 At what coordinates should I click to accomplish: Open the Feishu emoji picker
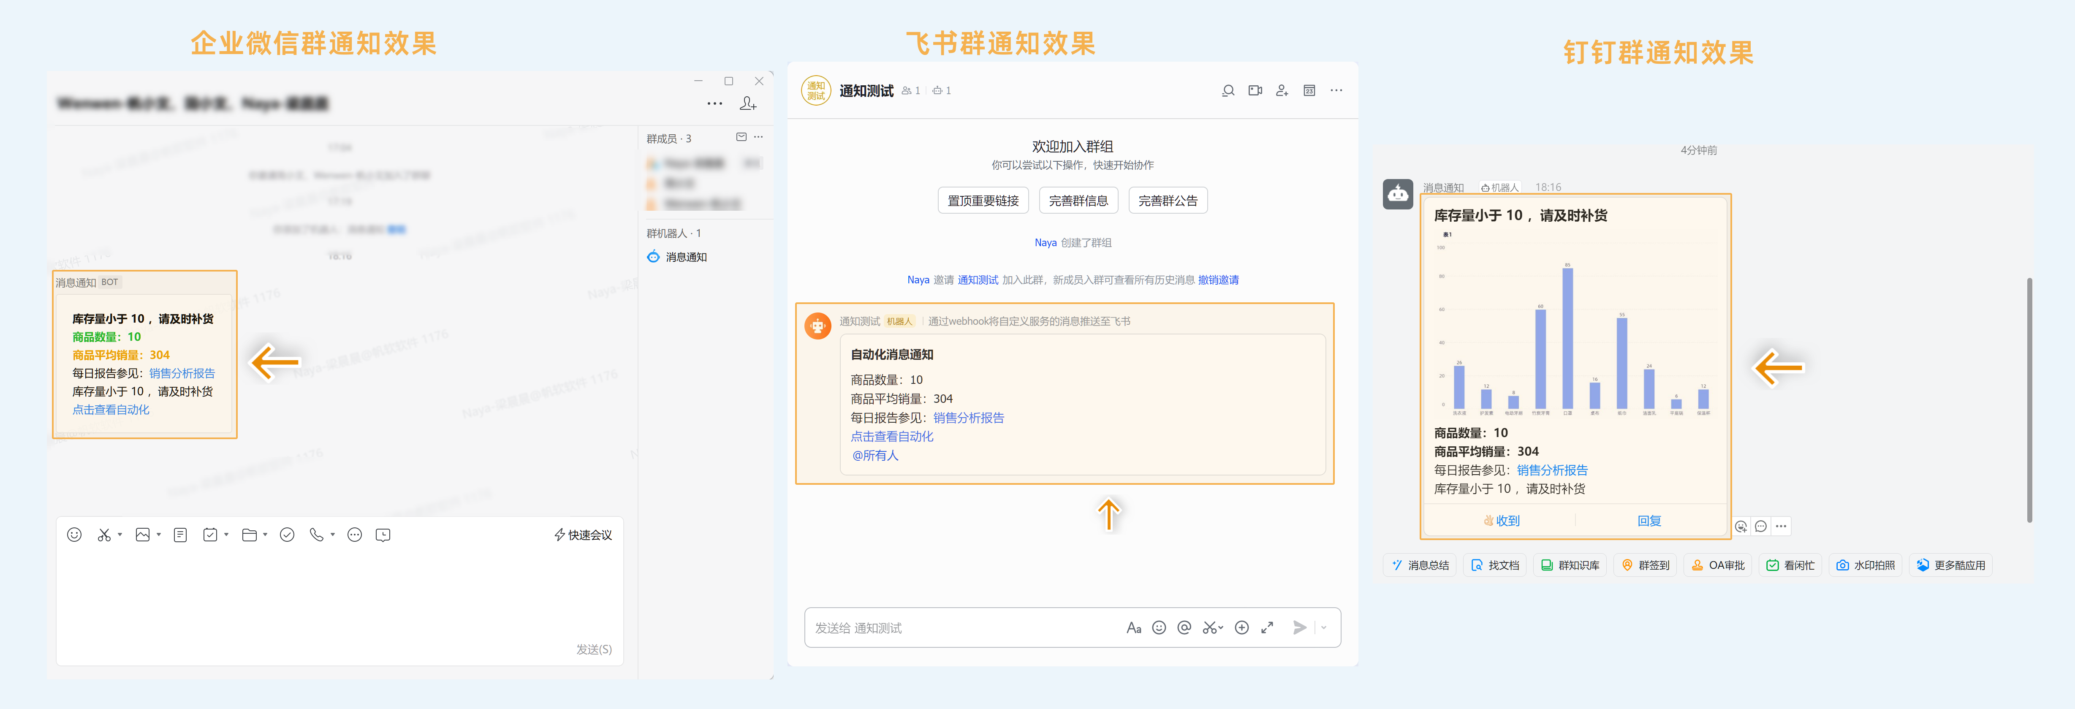click(x=1159, y=628)
